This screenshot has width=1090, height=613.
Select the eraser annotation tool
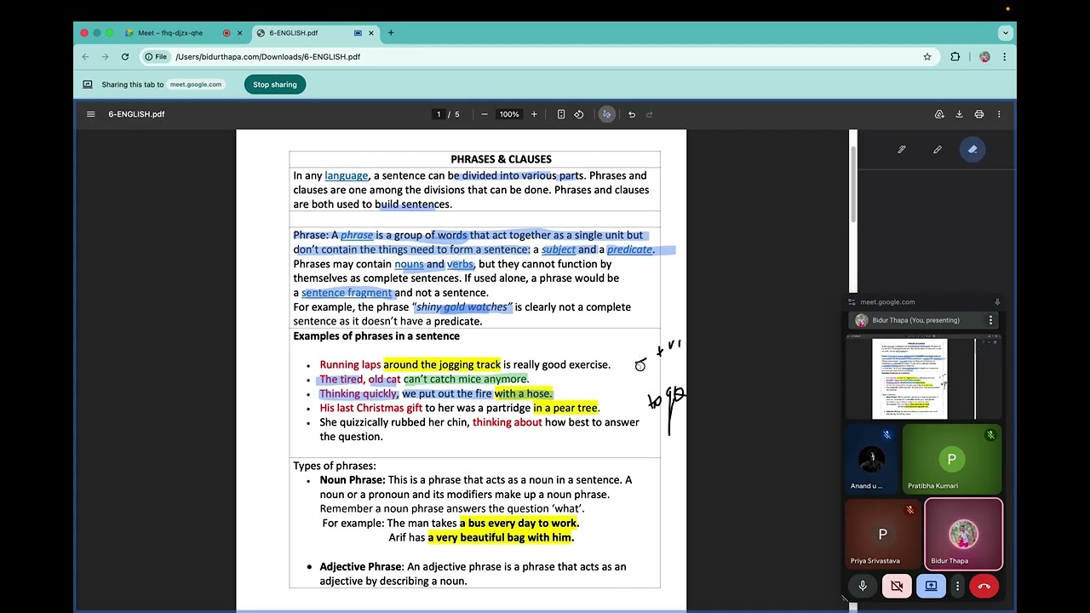(x=972, y=150)
